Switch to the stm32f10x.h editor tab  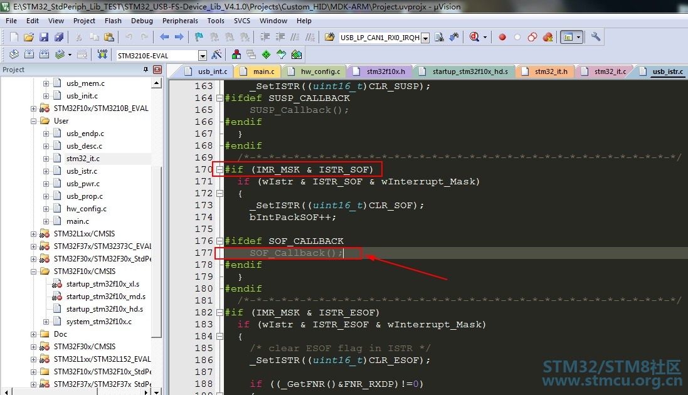(380, 71)
